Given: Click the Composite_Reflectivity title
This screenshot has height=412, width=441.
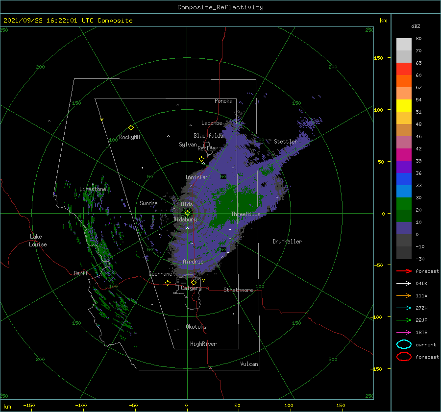Looking at the screenshot, I should tap(220, 7).
